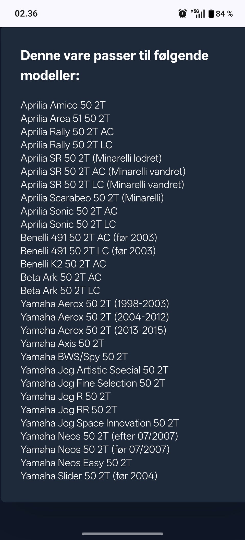Tap the 84 % battery percentage text
Screen dimensions: 245x540
click(x=224, y=14)
